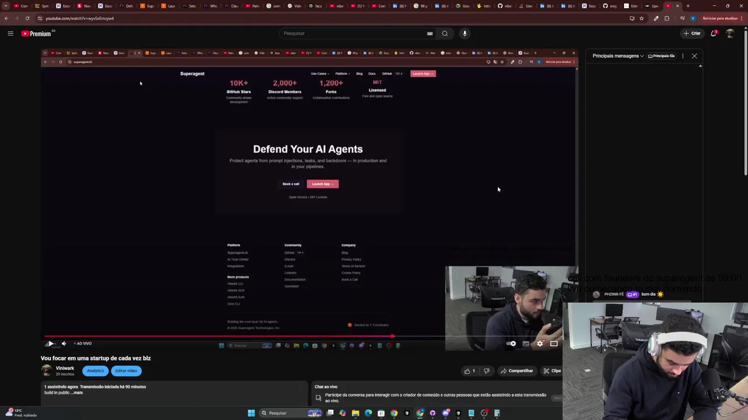Jump to live with AO VIVO indicator
The image size is (748, 420).
coord(83,344)
